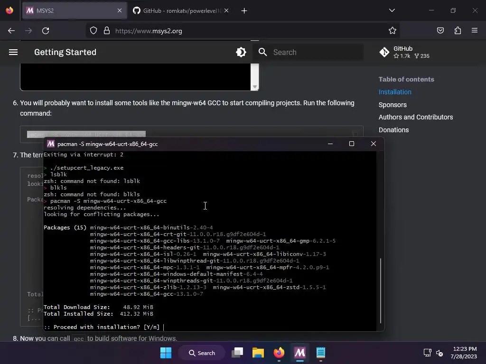This screenshot has width=486, height=364.
Task: Jump to Sponsors section
Action: coord(393,105)
